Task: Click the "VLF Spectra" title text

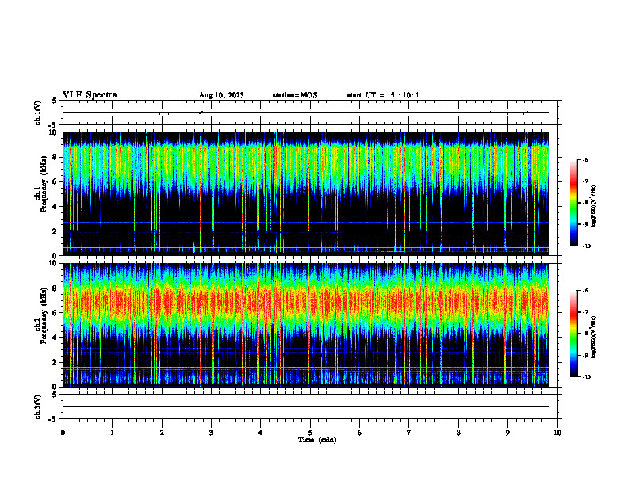Action: click(x=90, y=95)
